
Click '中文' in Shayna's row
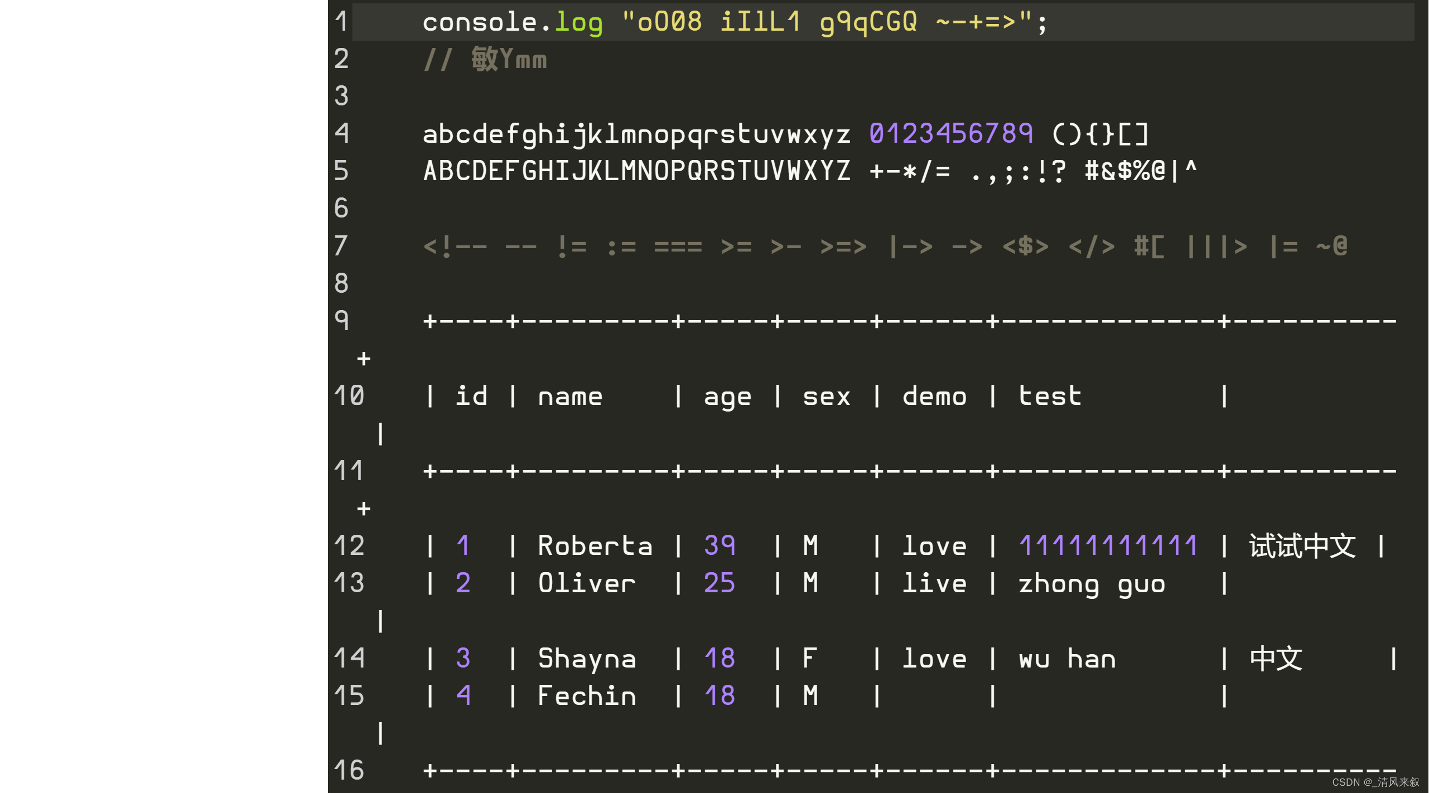tap(1276, 659)
